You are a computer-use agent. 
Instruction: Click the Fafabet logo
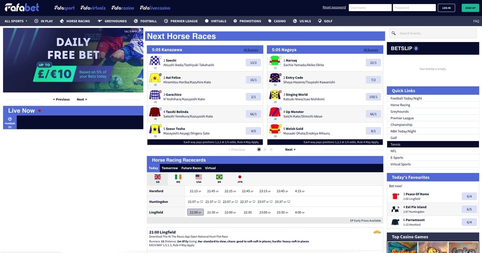[x=22, y=8]
